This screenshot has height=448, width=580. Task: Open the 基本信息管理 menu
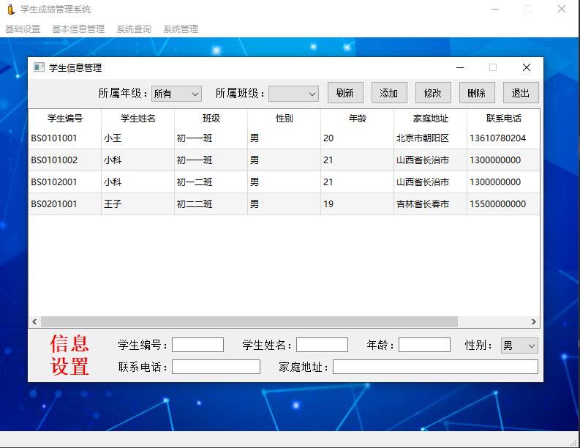click(x=78, y=29)
